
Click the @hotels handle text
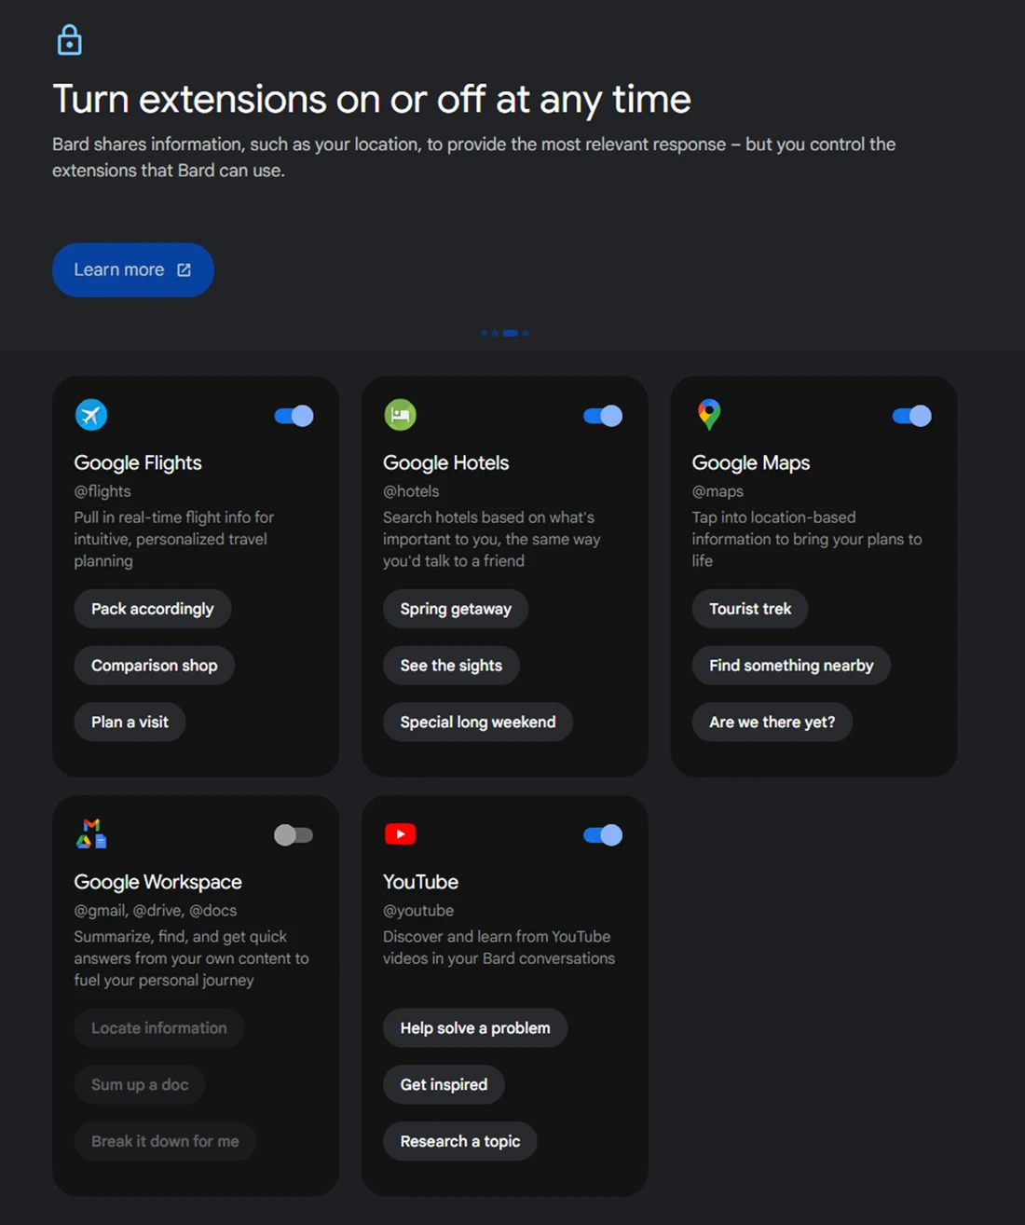pos(411,491)
